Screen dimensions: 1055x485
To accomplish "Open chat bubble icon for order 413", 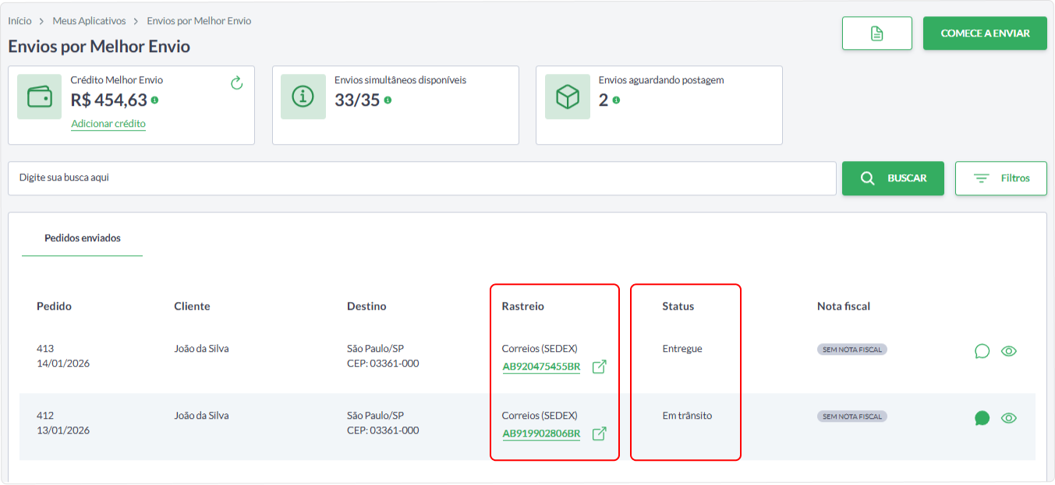I will point(982,351).
